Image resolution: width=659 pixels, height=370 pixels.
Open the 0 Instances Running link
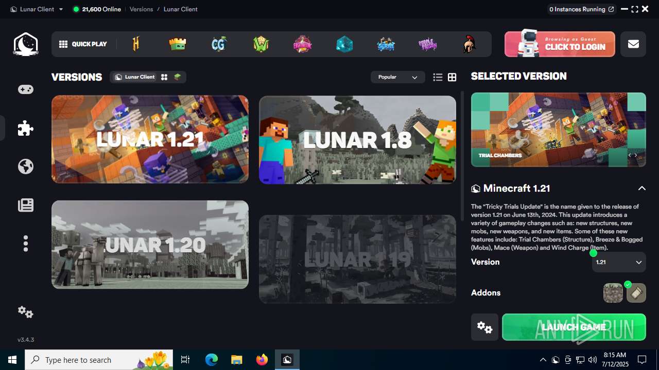[581, 9]
